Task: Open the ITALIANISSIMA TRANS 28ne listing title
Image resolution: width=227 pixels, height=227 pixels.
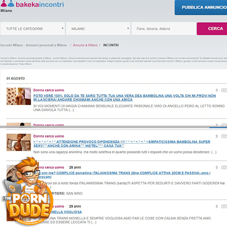Action: [x=124, y=175]
